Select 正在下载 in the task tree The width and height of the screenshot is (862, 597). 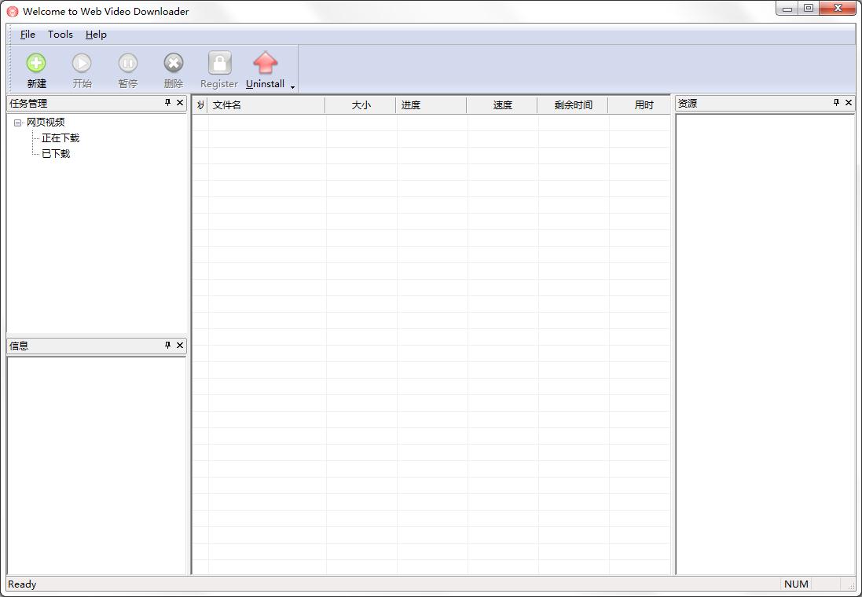(x=61, y=138)
